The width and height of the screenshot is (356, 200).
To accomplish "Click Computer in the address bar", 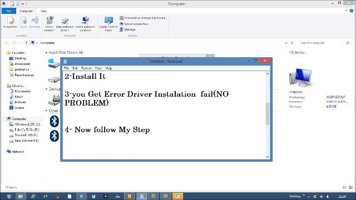I will pyautogui.click(x=47, y=43).
